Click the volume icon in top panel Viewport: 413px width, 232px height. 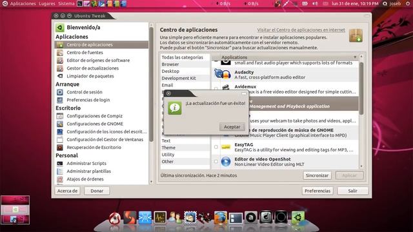315,4
